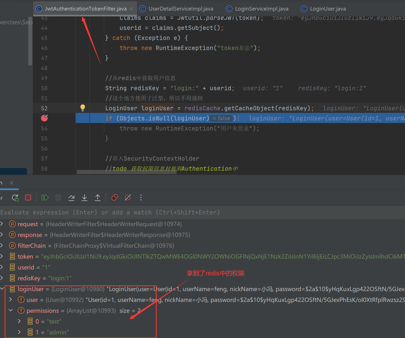Step over the current line
The width and height of the screenshot is (405, 338).
[x=71, y=198]
